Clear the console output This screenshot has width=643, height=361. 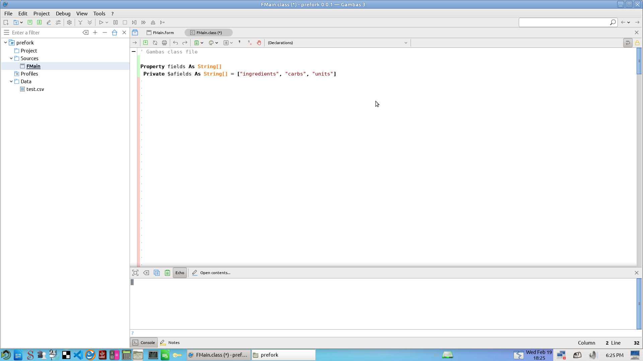tap(146, 273)
